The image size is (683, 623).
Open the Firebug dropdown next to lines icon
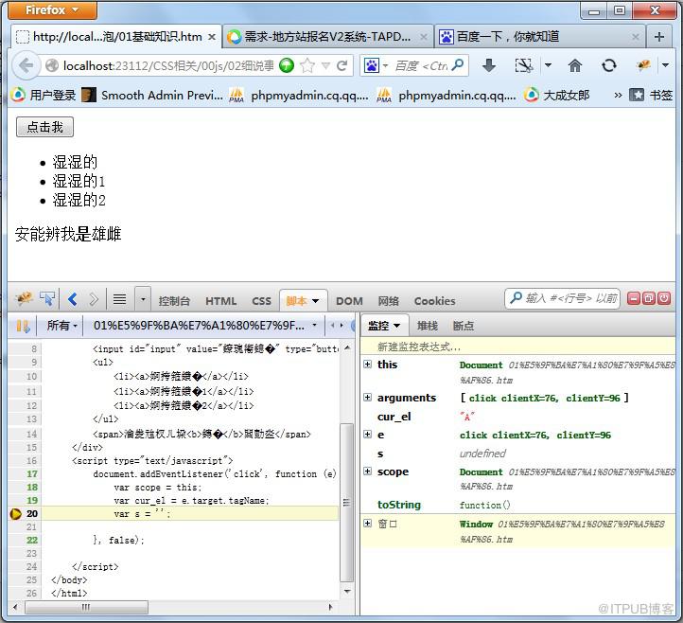143,299
